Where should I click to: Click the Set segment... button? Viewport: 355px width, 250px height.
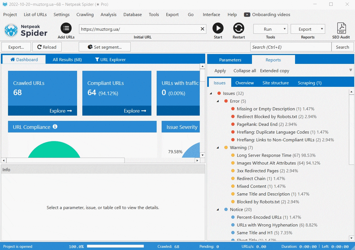click(105, 47)
